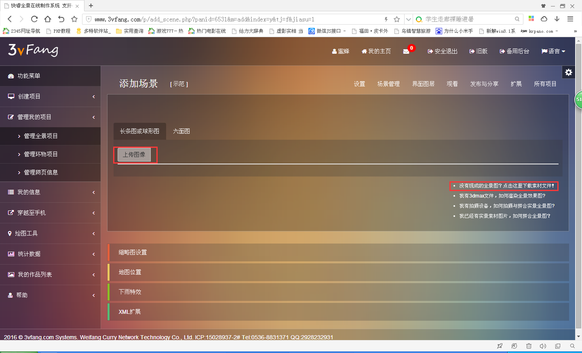This screenshot has width=582, height=353.
Task: Expand the 缩略图设置 panel
Action: 338,252
